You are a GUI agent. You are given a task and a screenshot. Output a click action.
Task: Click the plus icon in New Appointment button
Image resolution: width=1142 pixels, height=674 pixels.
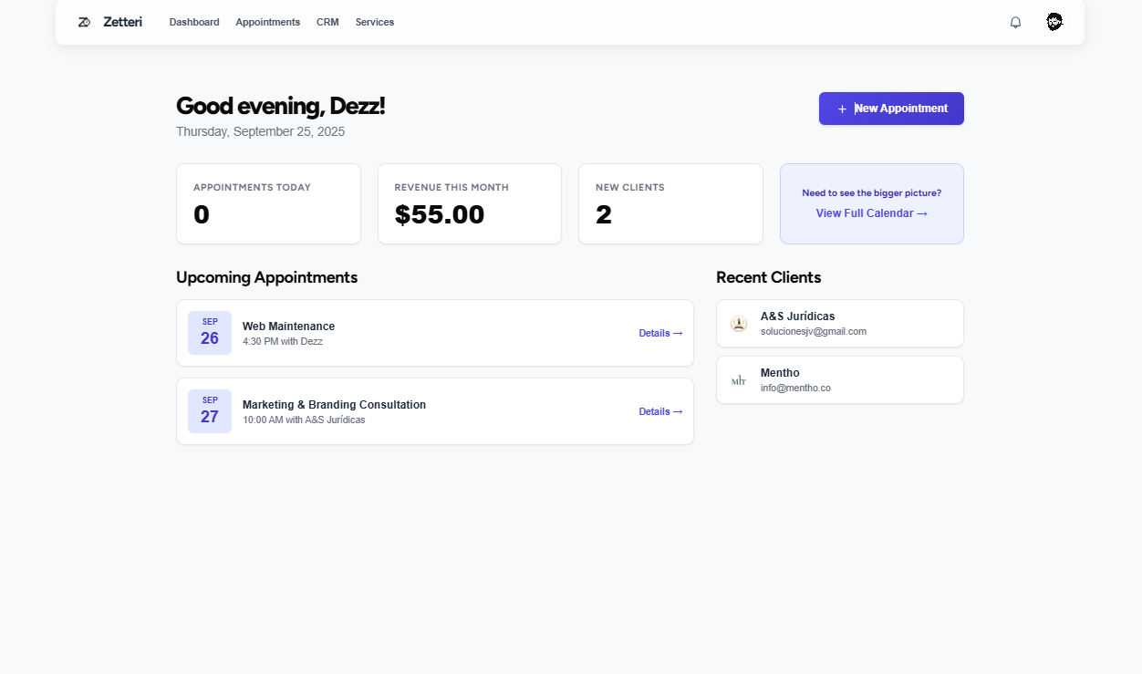[842, 108]
